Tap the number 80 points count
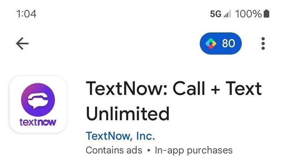 pyautogui.click(x=228, y=43)
